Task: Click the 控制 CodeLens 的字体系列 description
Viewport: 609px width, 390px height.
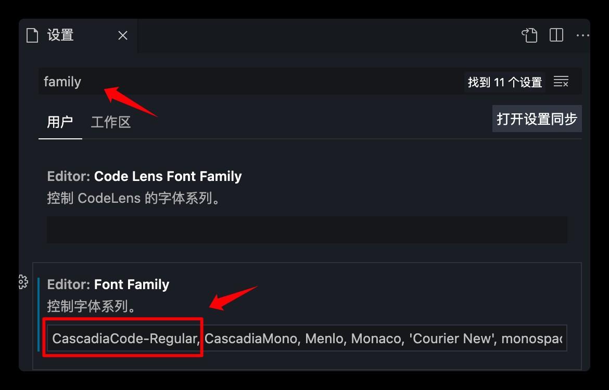Action: 134,198
